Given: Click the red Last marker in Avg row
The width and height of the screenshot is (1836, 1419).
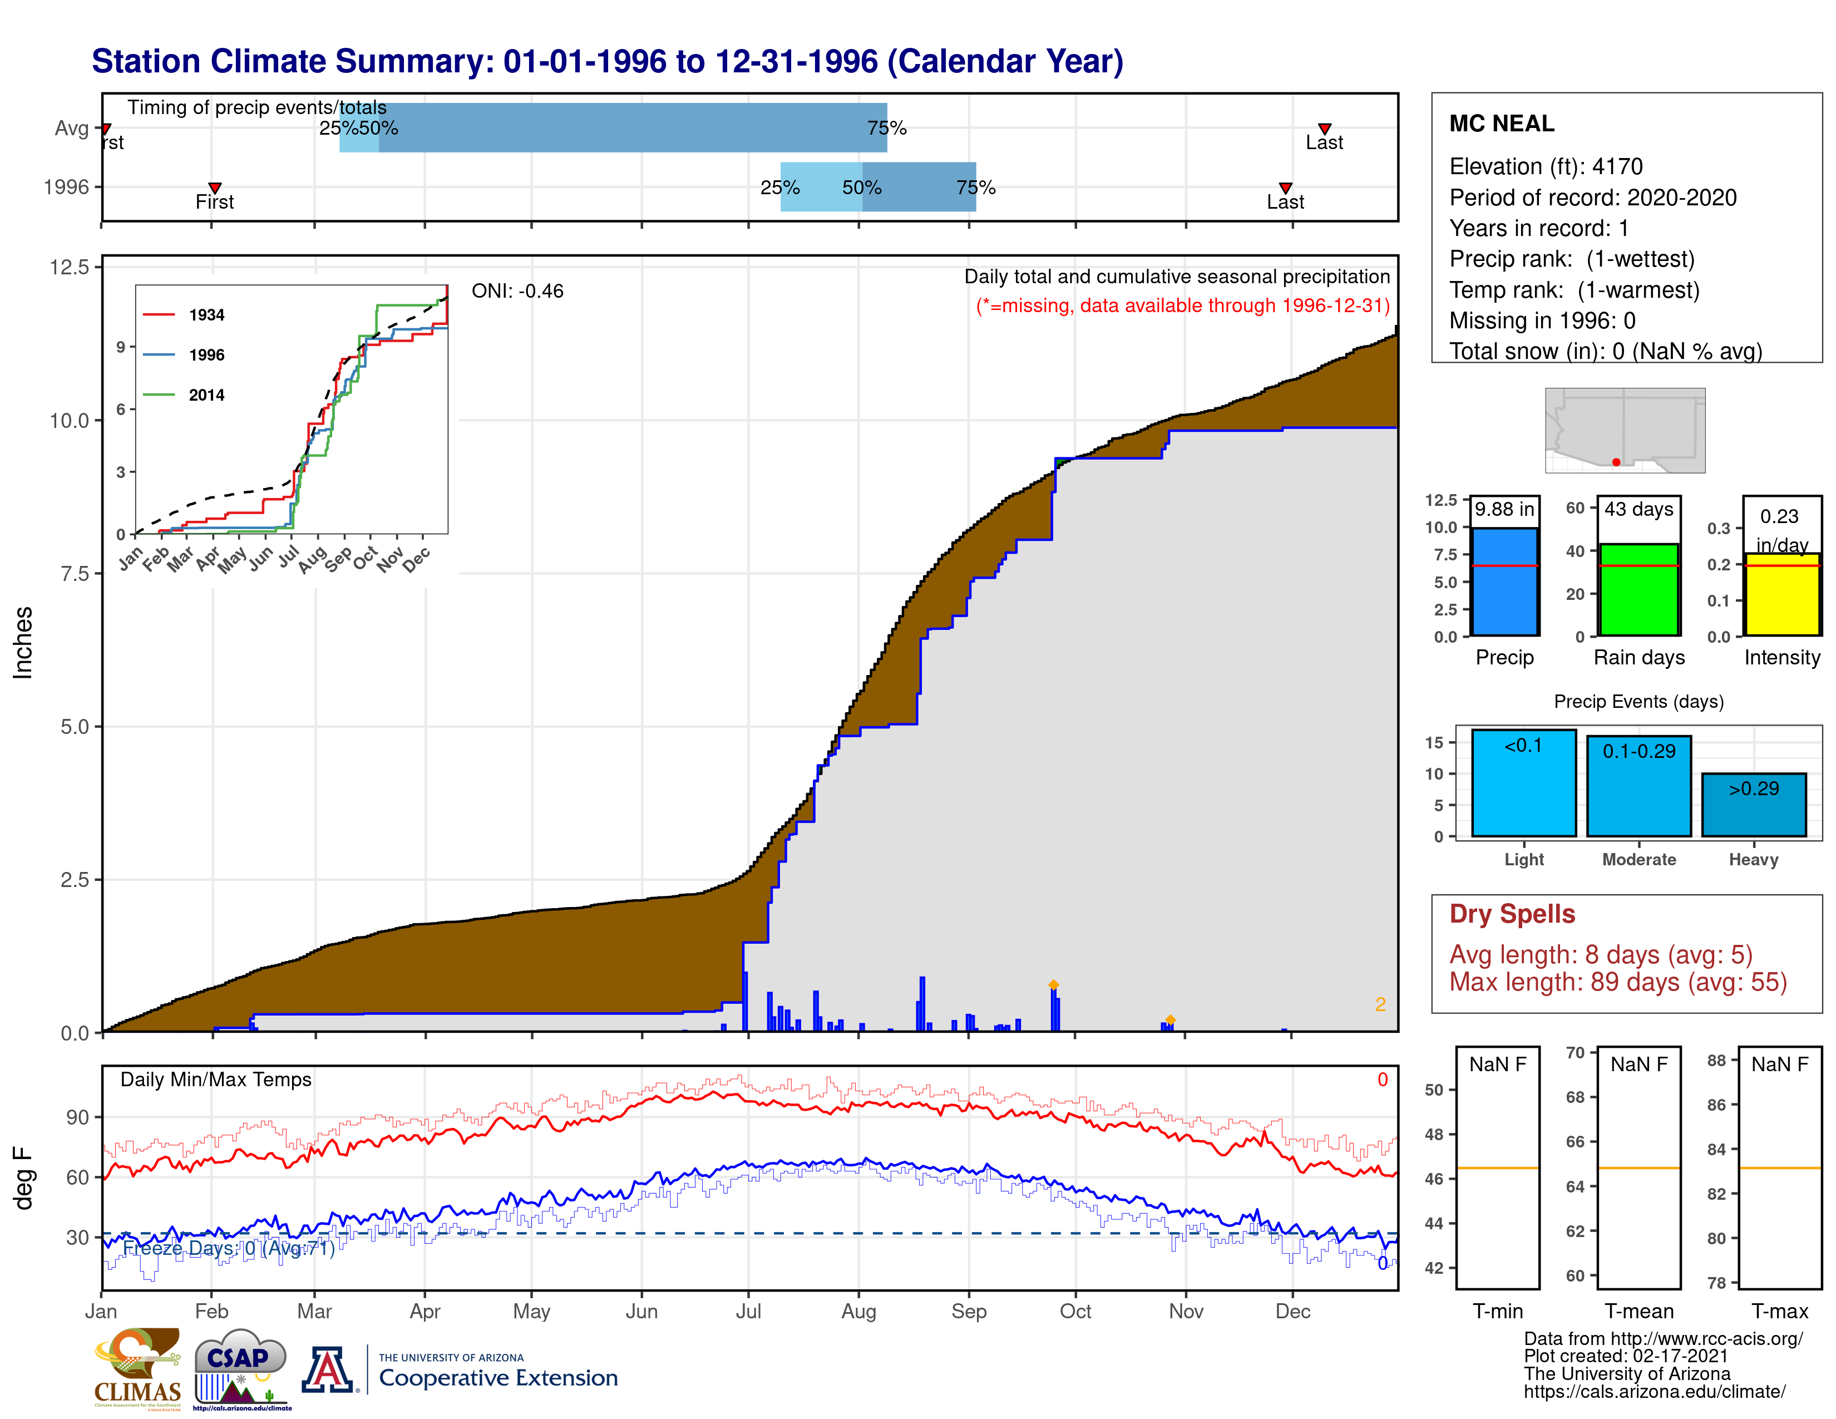Looking at the screenshot, I should pos(1324,129).
